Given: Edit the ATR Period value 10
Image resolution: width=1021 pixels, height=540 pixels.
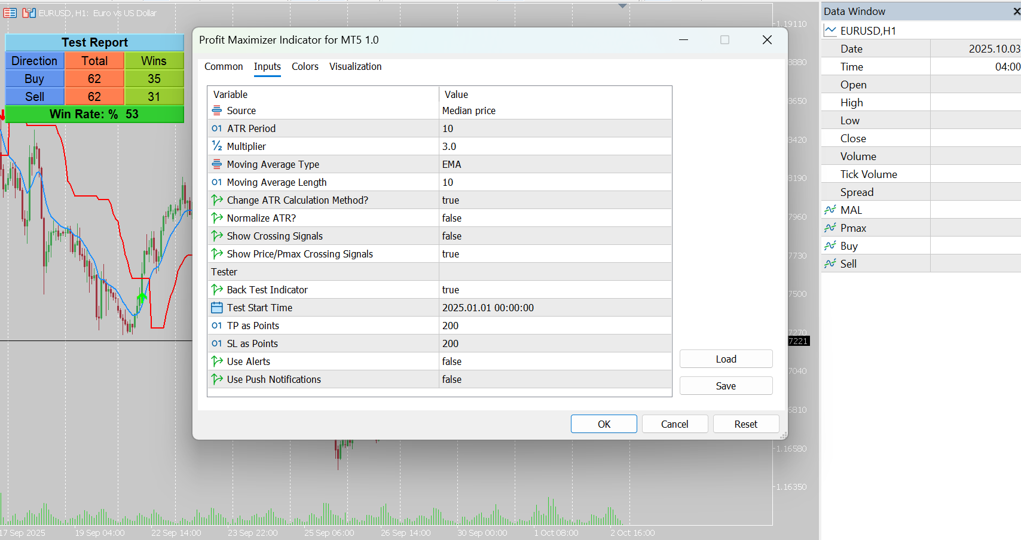Looking at the screenshot, I should pyautogui.click(x=555, y=128).
